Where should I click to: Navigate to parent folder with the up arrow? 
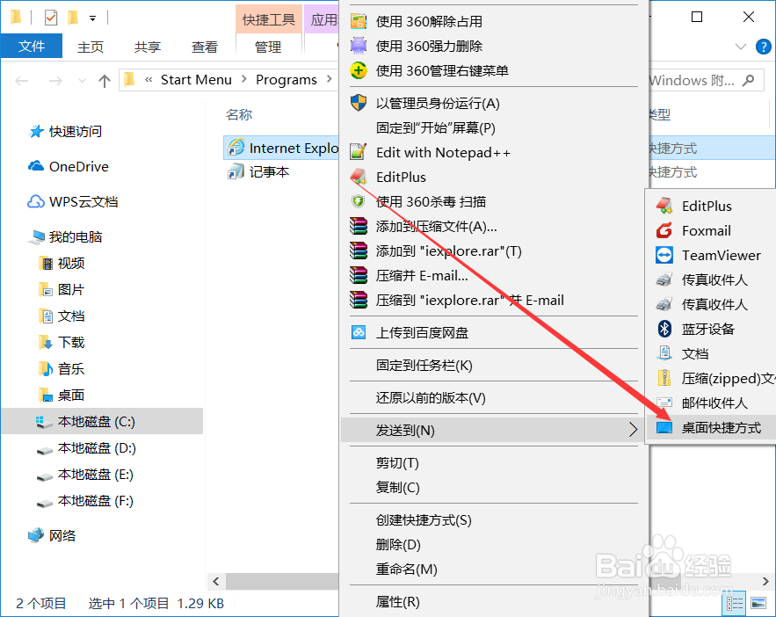pyautogui.click(x=104, y=80)
